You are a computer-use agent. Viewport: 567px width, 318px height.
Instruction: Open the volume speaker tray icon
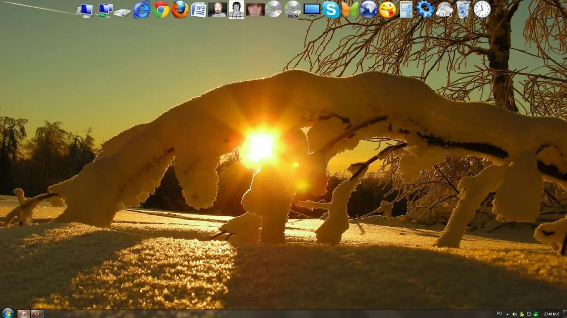514,314
